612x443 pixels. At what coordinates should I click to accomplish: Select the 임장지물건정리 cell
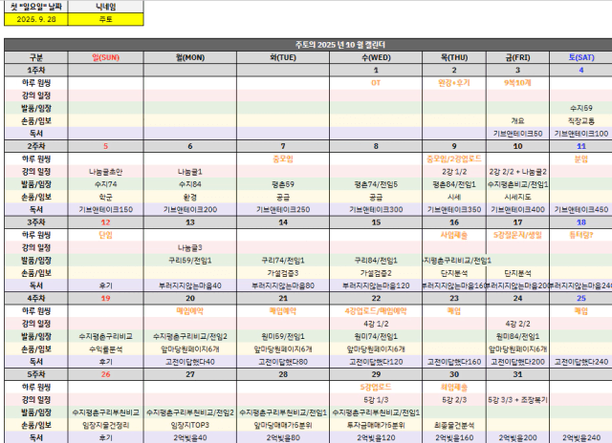[106, 425]
